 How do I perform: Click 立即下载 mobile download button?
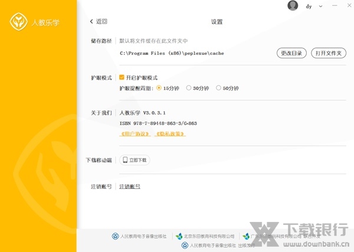pos(135,160)
